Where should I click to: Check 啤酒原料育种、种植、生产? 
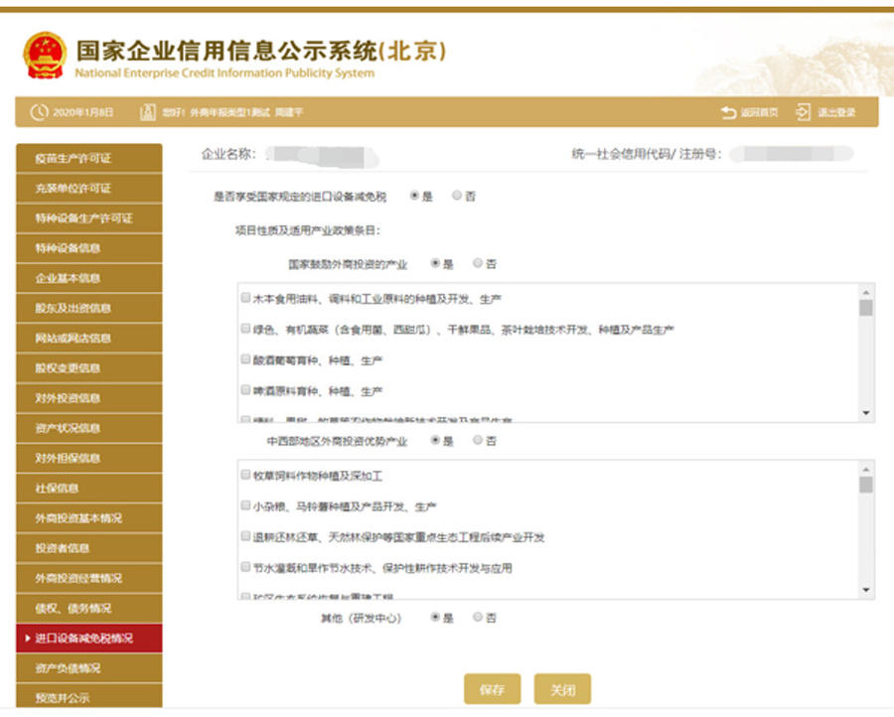click(245, 390)
